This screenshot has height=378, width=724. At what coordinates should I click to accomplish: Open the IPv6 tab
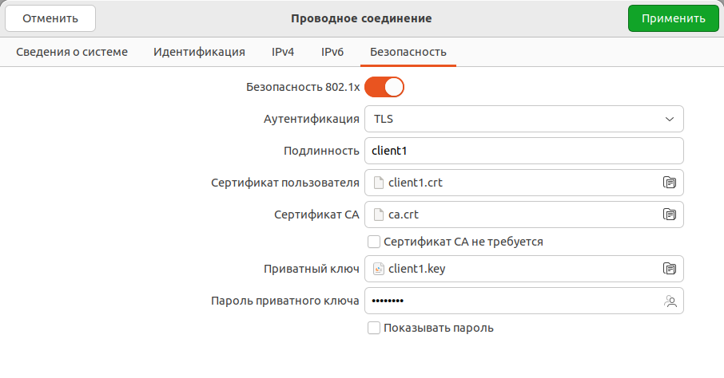click(332, 52)
